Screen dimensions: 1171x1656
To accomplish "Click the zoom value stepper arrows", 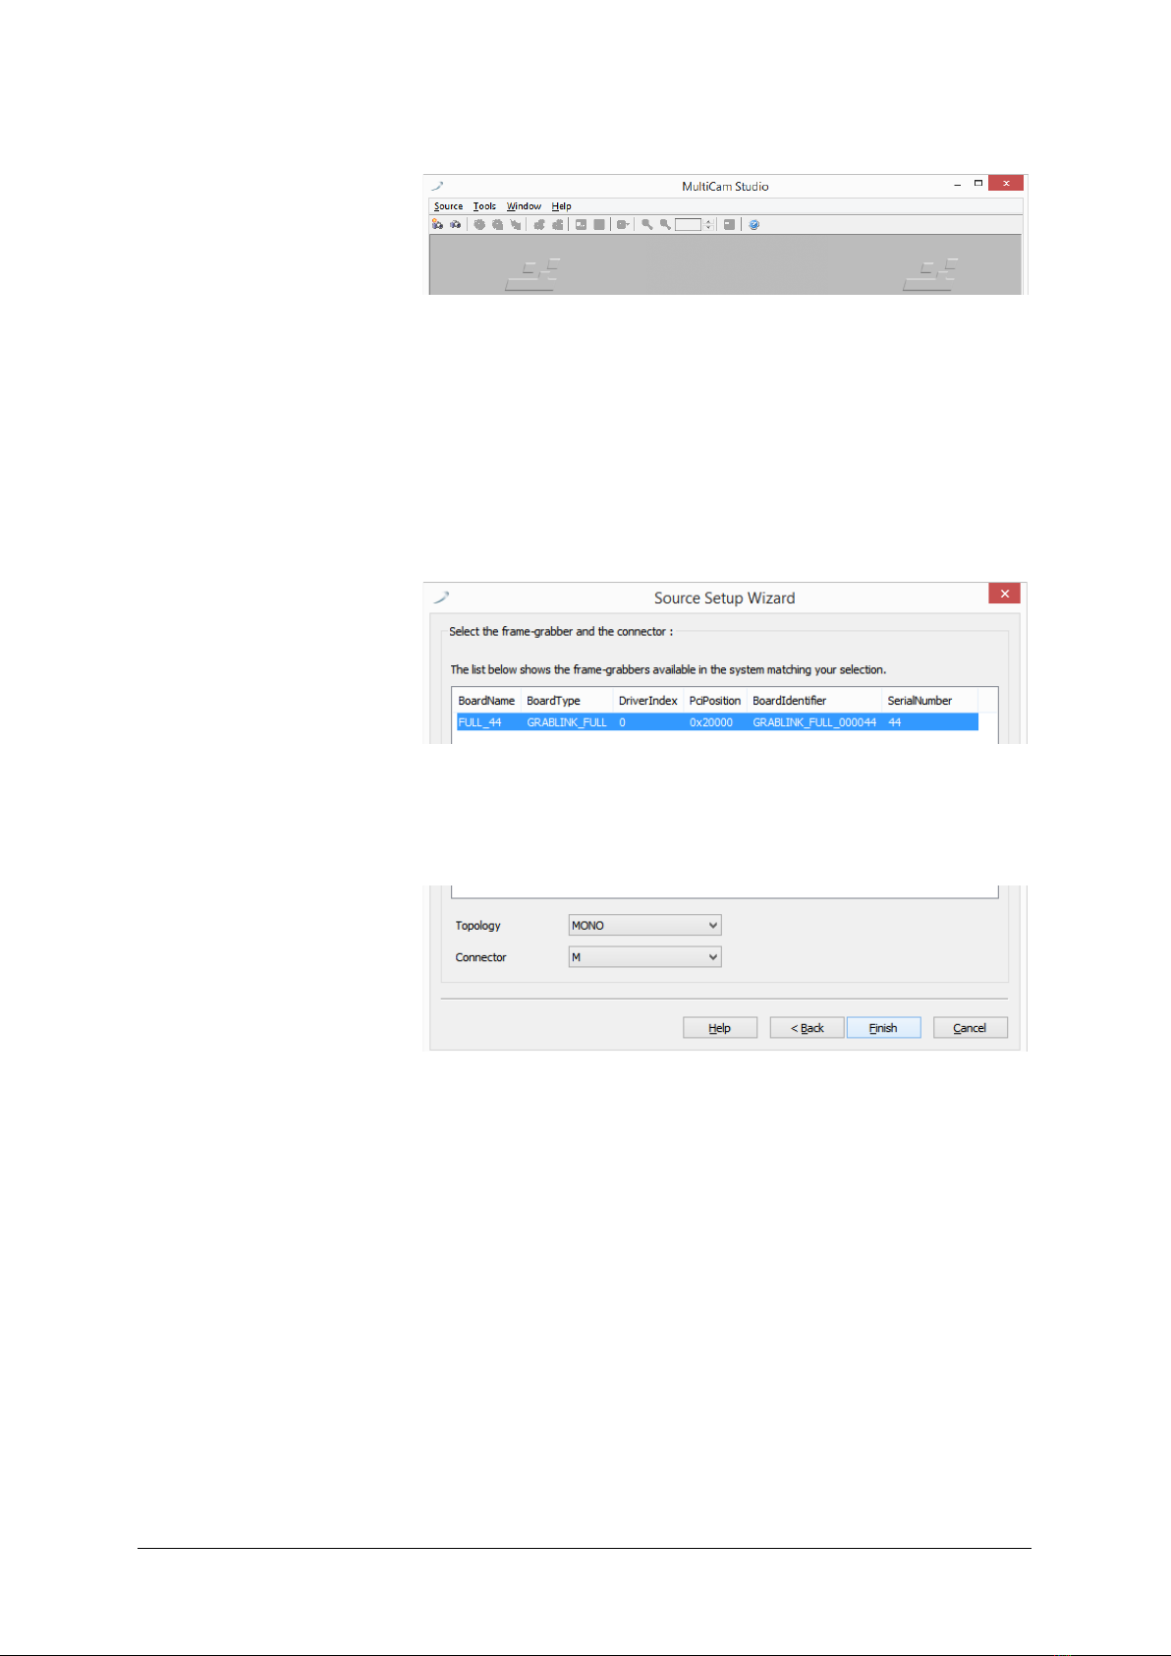I will pos(708,224).
